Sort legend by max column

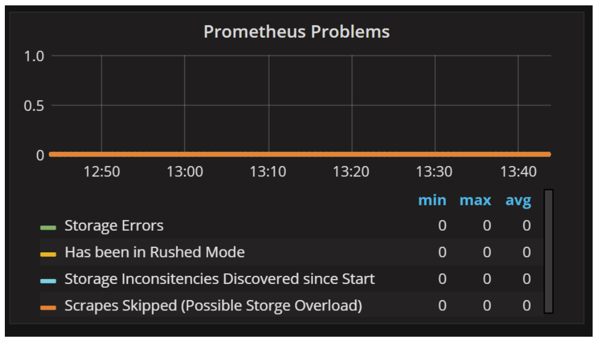pyautogui.click(x=475, y=201)
